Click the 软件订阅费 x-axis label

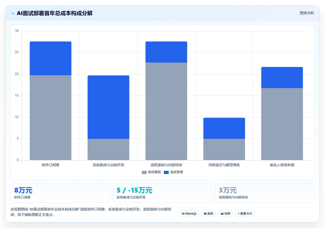[50, 165]
